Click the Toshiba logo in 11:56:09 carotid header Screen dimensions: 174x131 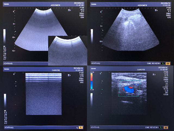[x=94, y=69]
